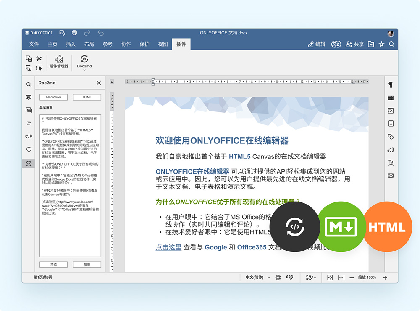The height and width of the screenshot is (311, 420).
Task: Click the zoom in plus button
Action: 385,278
